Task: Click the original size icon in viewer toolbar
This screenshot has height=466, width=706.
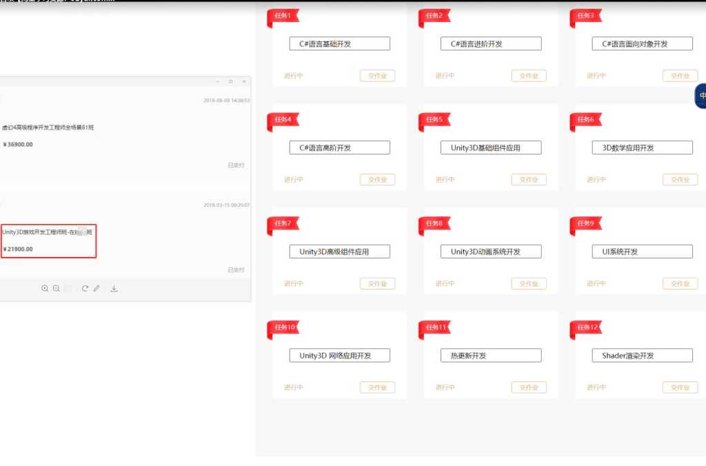Action: click(x=68, y=289)
